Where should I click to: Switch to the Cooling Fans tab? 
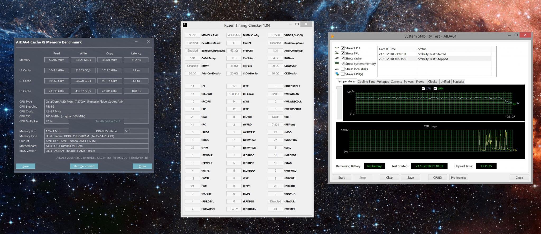click(366, 82)
